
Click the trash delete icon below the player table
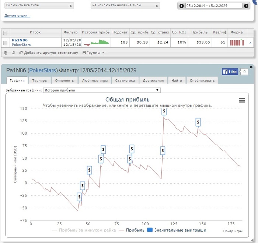click(x=6, y=53)
